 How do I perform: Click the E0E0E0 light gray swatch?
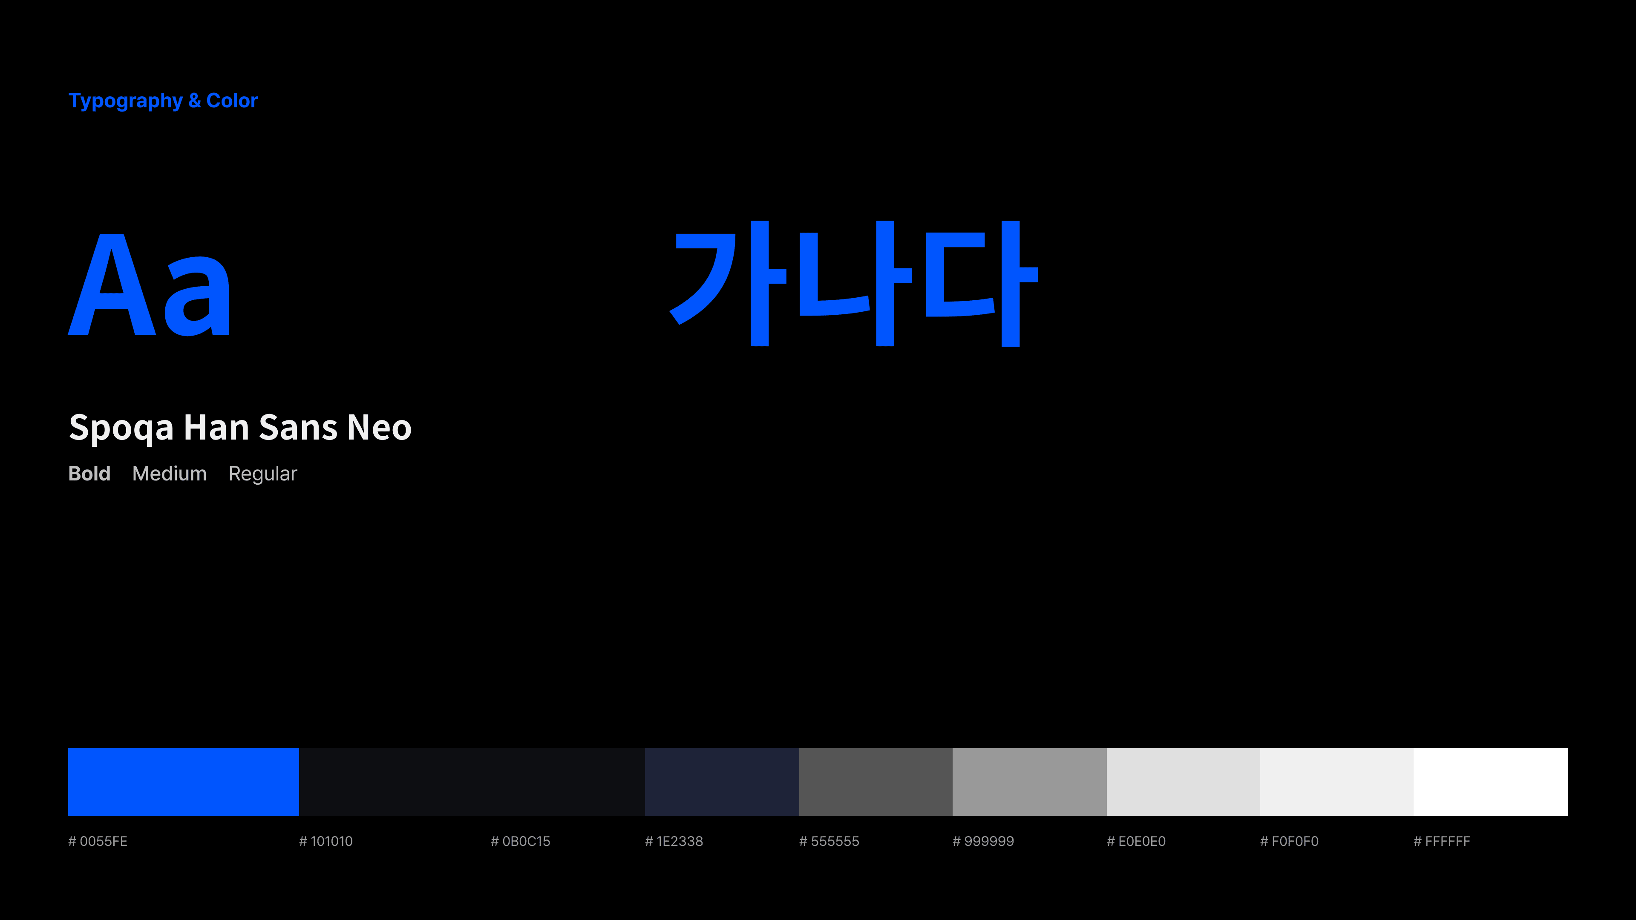coord(1183,782)
